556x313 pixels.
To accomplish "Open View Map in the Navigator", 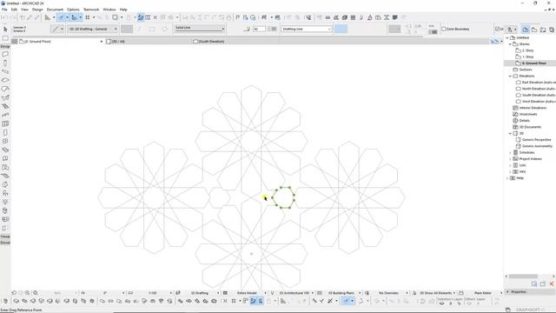I will [534, 30].
